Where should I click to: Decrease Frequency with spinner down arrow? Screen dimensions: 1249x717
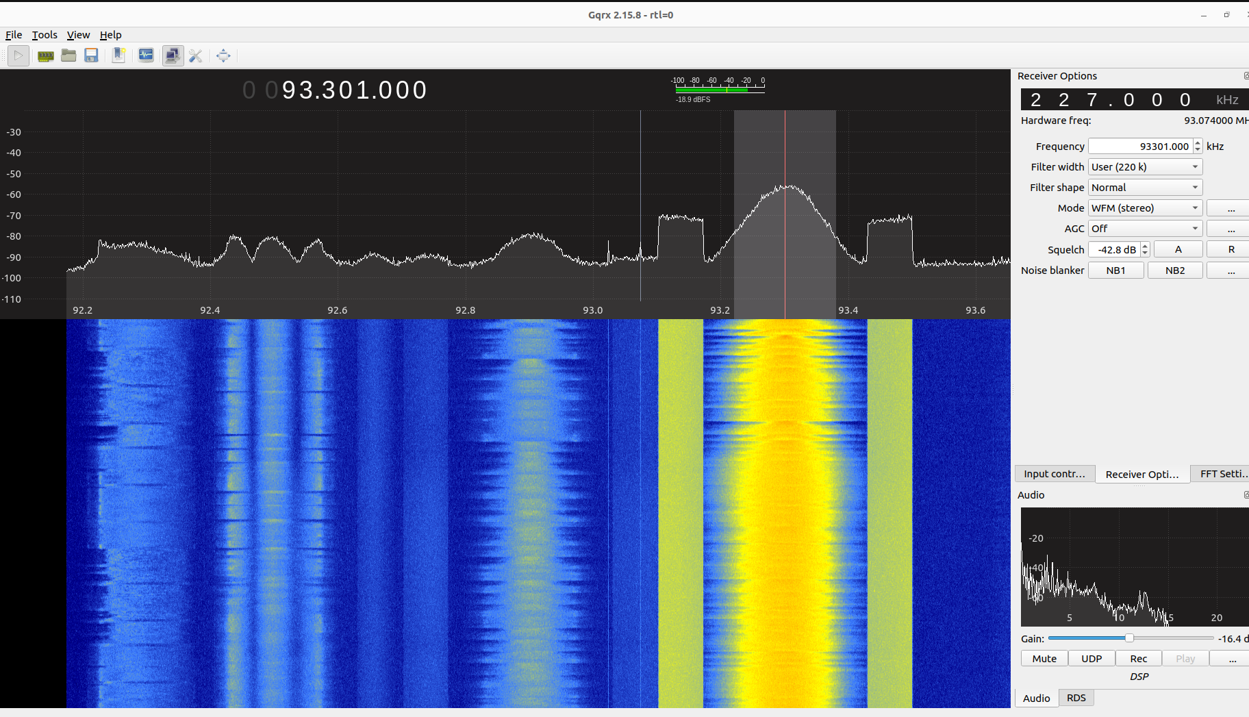(1198, 150)
